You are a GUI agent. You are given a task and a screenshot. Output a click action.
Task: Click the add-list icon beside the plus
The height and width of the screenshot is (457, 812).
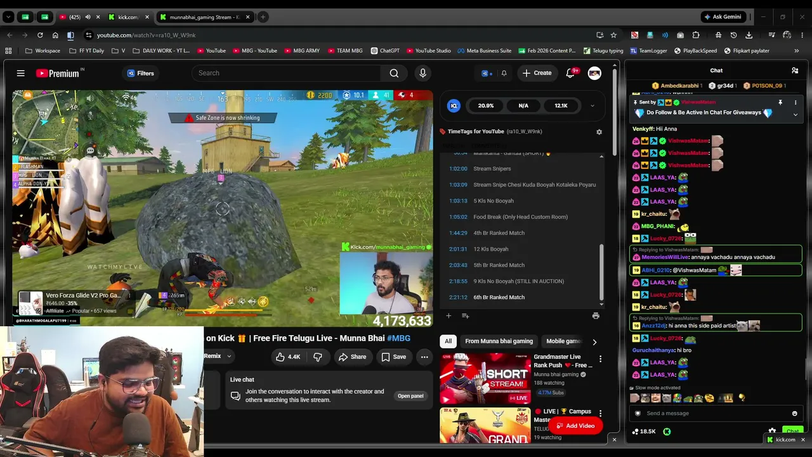pyautogui.click(x=465, y=315)
